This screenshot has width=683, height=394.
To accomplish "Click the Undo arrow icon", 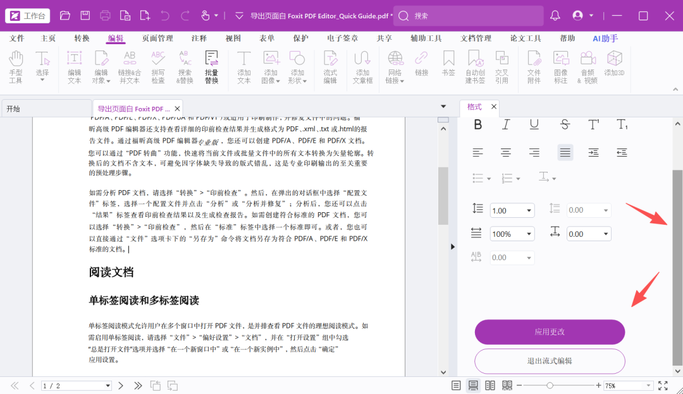I will pos(165,16).
